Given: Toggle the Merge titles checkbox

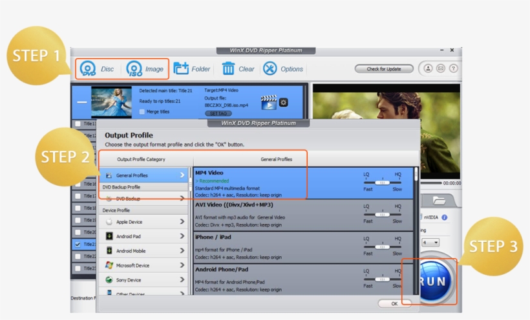Looking at the screenshot, I should pos(142,112).
